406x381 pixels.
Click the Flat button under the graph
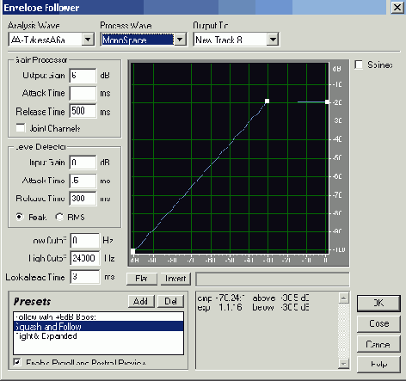142,279
